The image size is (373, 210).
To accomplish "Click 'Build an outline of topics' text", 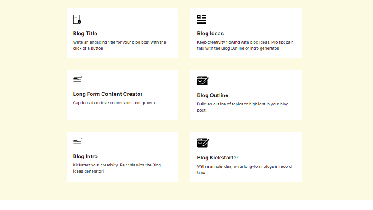I will [x=243, y=107].
